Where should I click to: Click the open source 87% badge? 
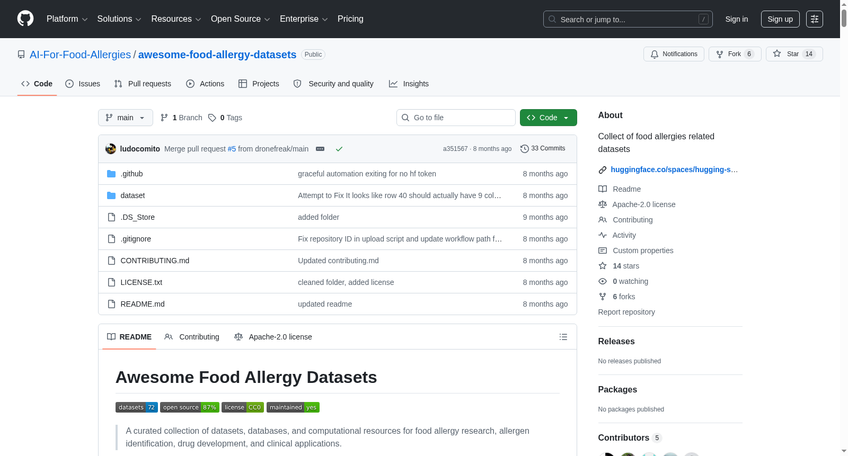point(190,407)
